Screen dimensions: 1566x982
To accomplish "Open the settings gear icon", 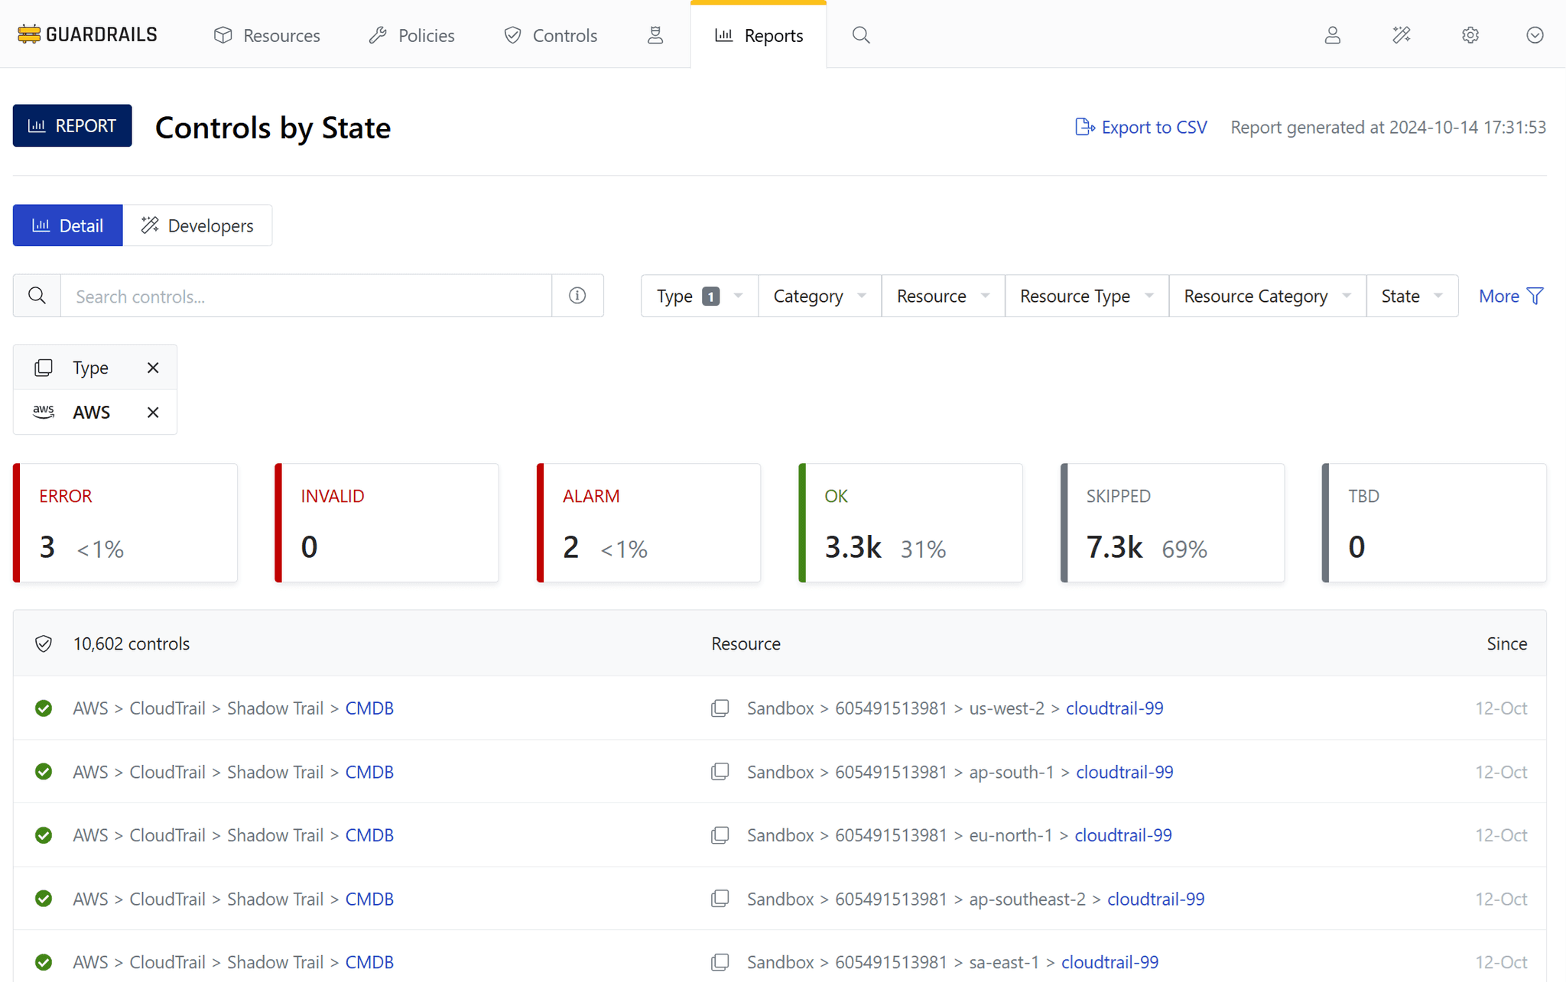I will [x=1470, y=34].
